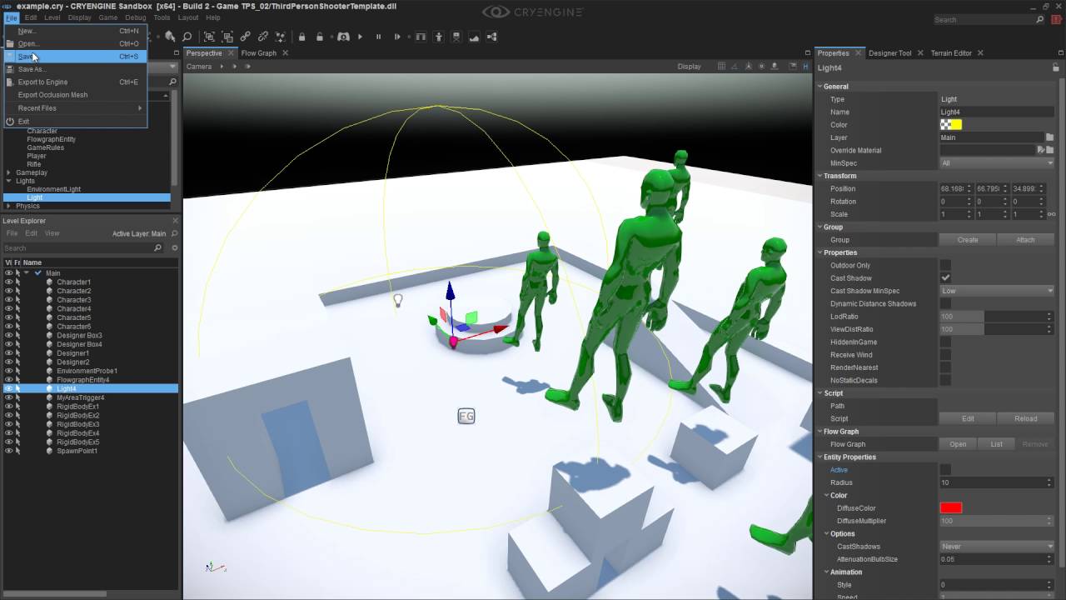
Task: Click the cube icon next to Character1
Action: click(49, 282)
